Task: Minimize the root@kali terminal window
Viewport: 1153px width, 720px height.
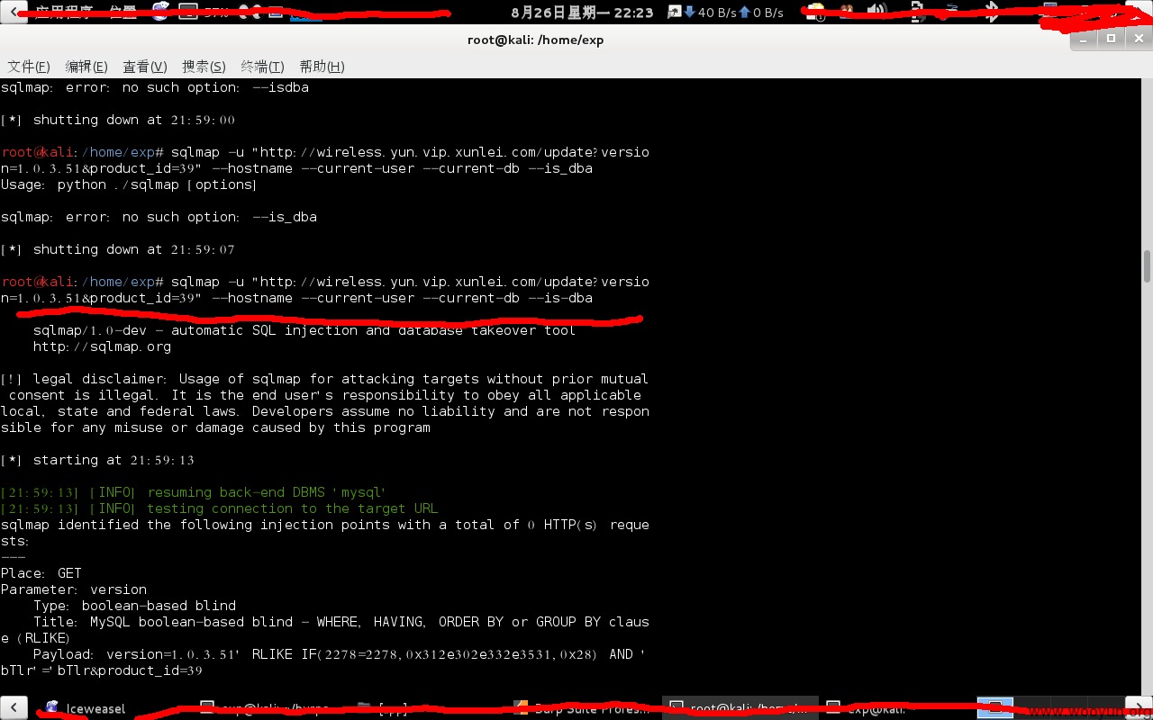Action: click(x=1085, y=38)
